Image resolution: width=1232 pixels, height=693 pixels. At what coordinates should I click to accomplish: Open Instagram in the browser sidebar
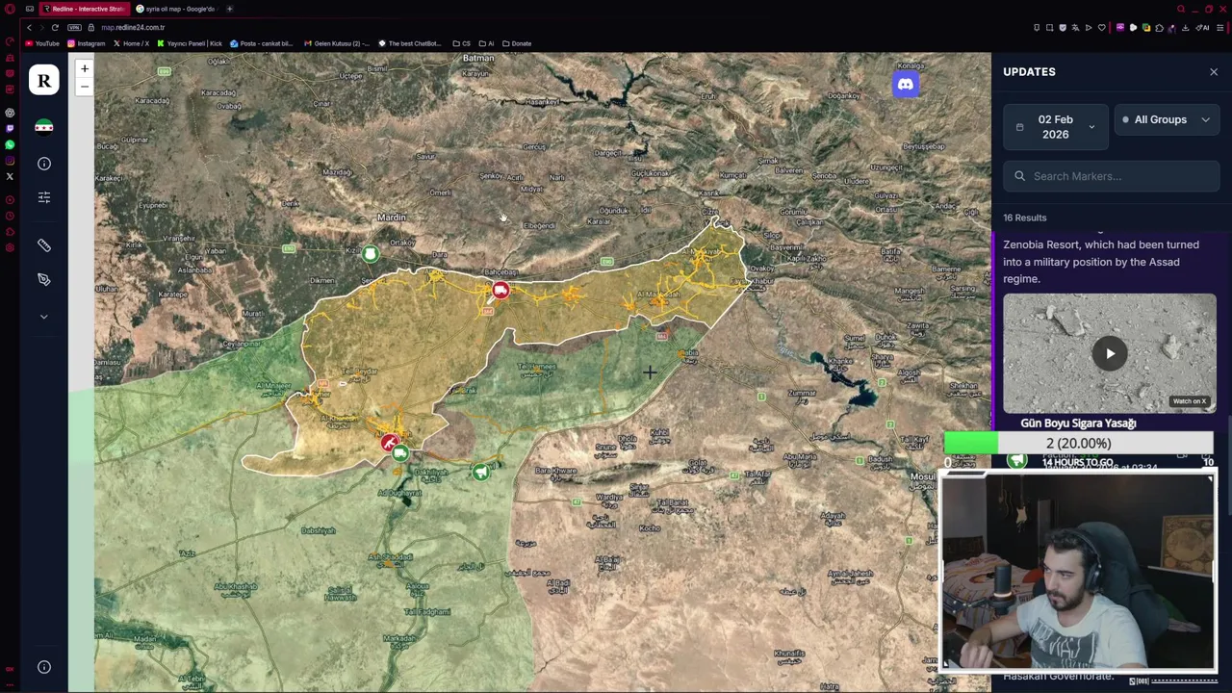[x=10, y=161]
